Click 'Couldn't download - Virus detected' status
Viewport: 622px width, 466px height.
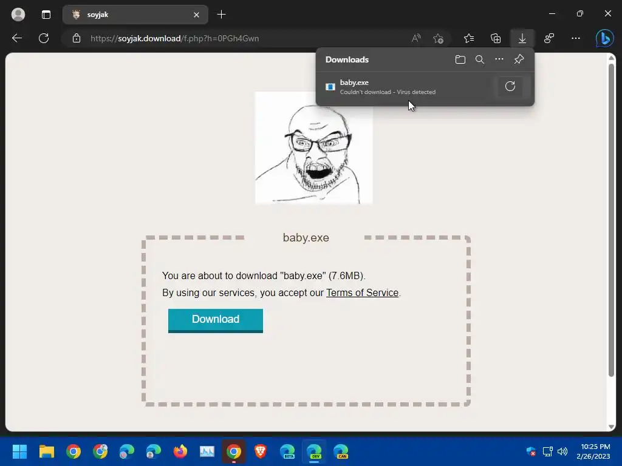click(388, 92)
